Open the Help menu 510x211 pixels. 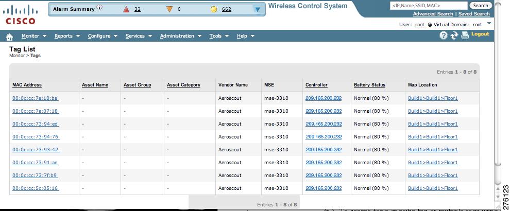(246, 36)
